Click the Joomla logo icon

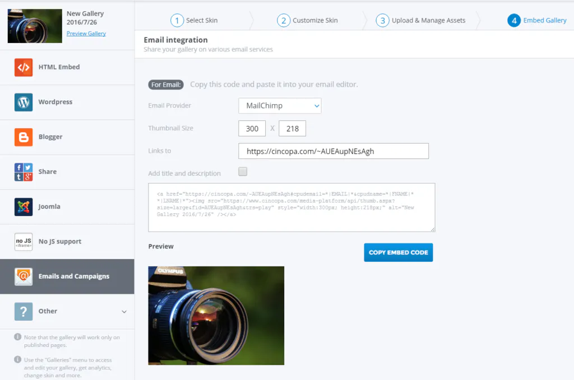coord(24,207)
